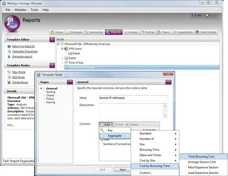Collapse the Microsoft ISA root tree node
228x176 pixels.
tap(58, 44)
